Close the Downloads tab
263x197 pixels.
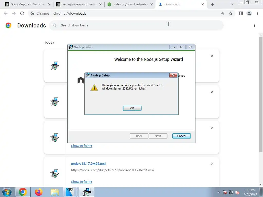(x=203, y=5)
